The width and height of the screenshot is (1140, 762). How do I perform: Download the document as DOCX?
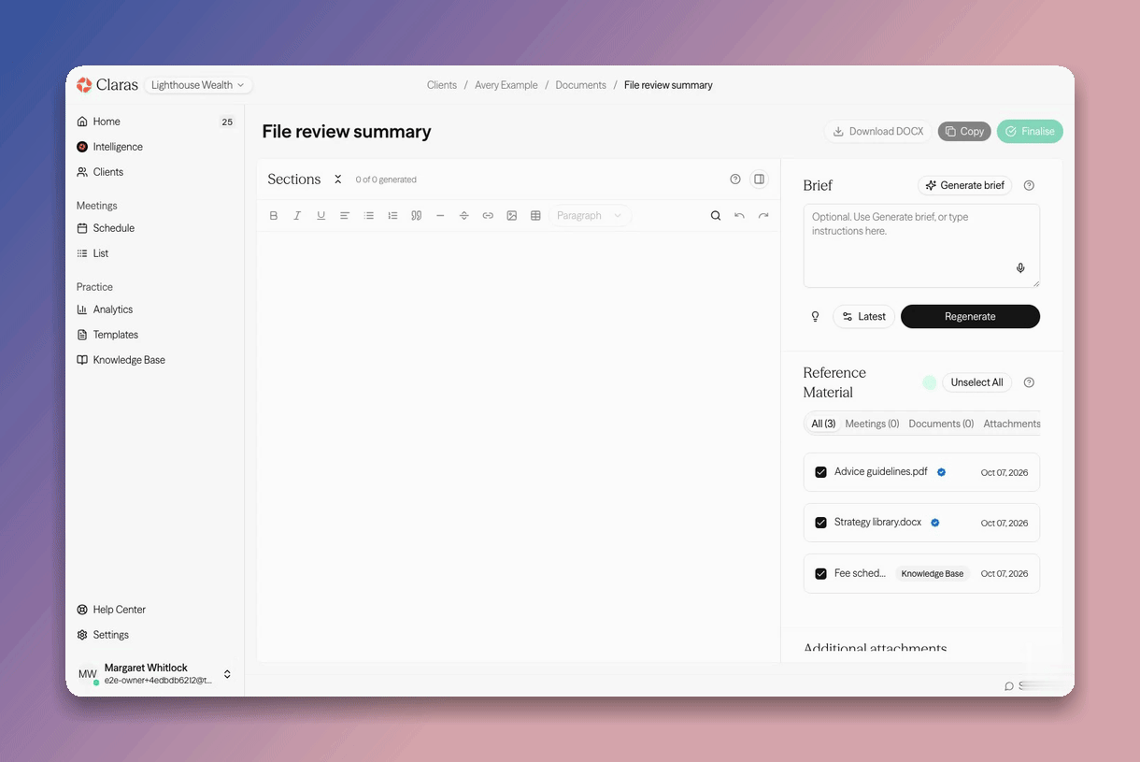(878, 132)
